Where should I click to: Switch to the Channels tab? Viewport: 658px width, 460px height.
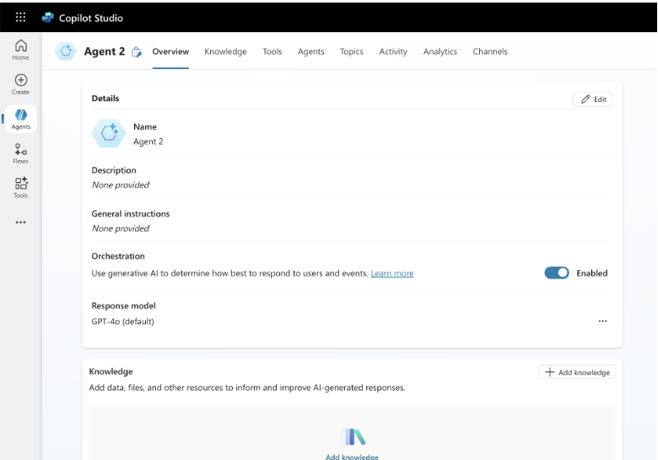click(x=490, y=51)
